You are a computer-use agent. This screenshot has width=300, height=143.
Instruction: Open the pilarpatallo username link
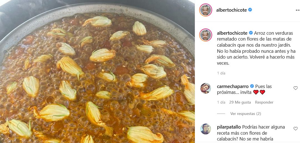(x=228, y=127)
